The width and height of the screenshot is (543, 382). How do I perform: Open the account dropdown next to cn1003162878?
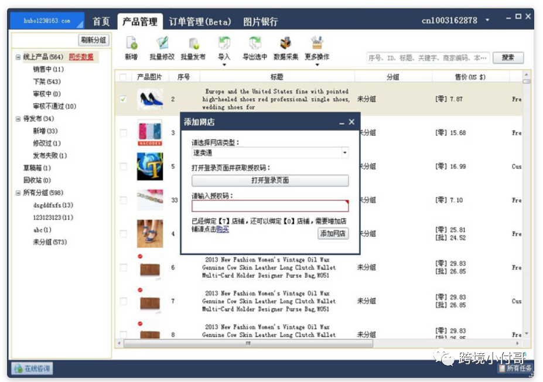coord(487,20)
